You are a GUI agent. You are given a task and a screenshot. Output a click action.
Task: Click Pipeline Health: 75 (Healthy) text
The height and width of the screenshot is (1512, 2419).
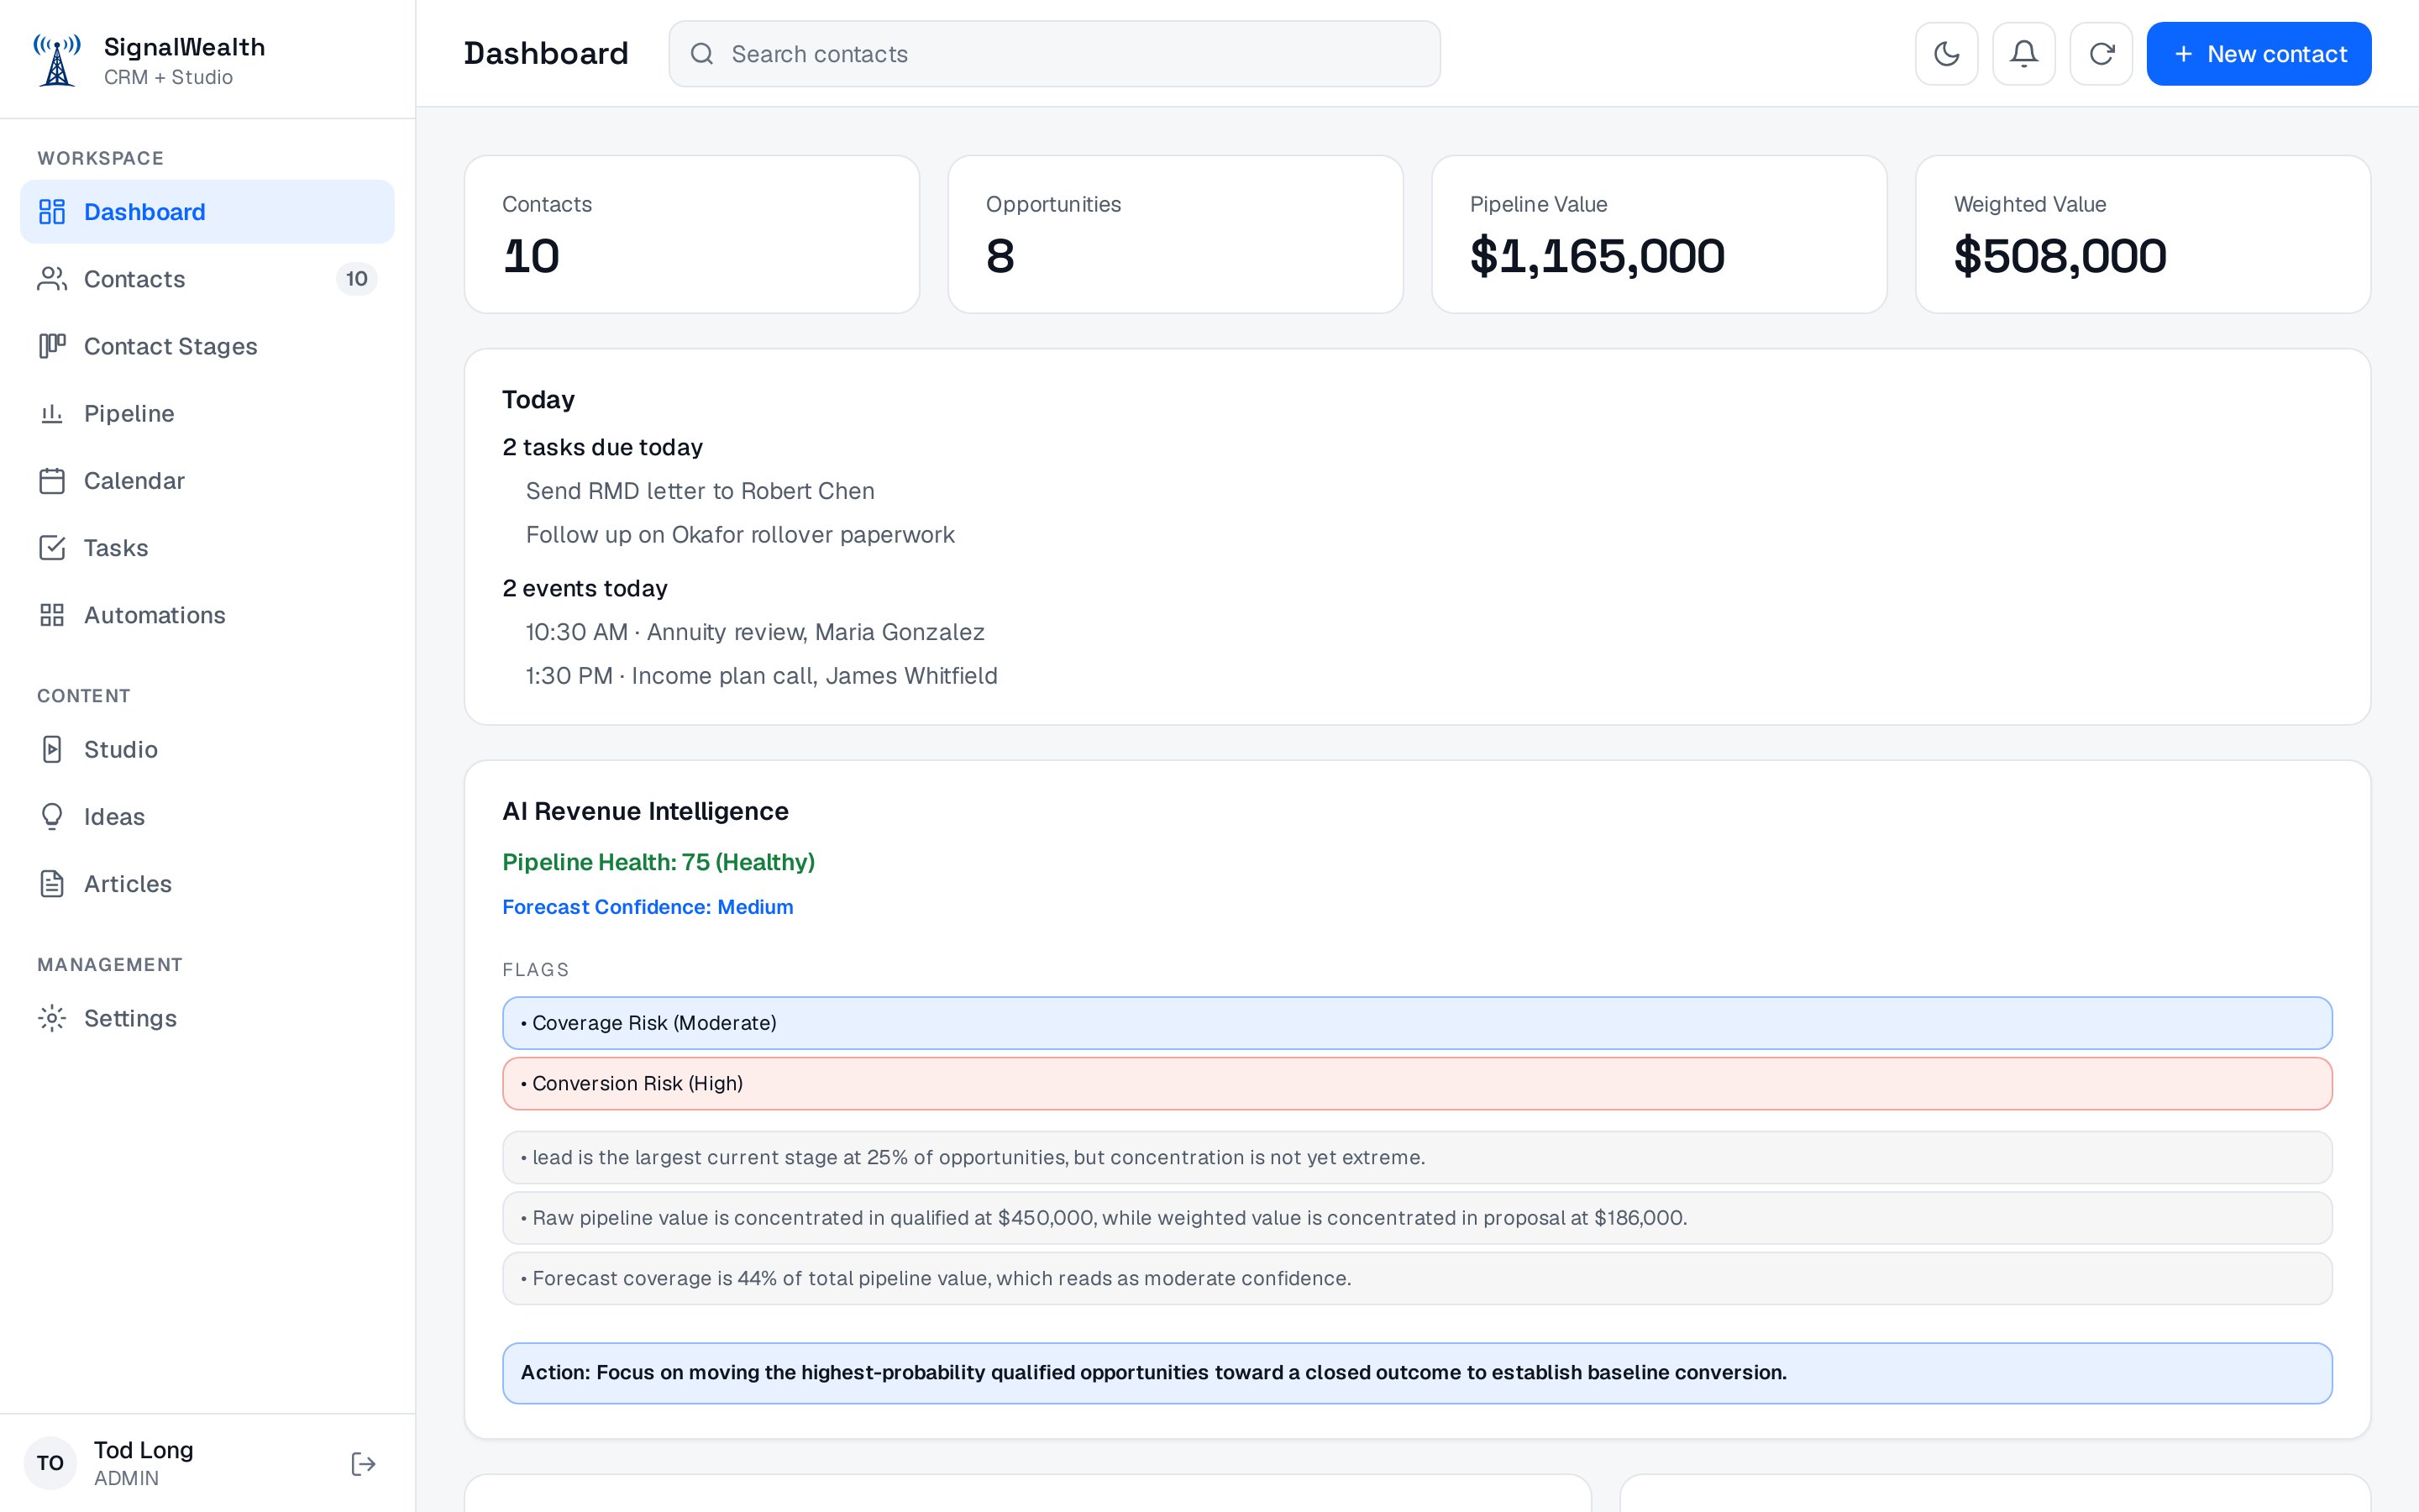[x=658, y=862]
